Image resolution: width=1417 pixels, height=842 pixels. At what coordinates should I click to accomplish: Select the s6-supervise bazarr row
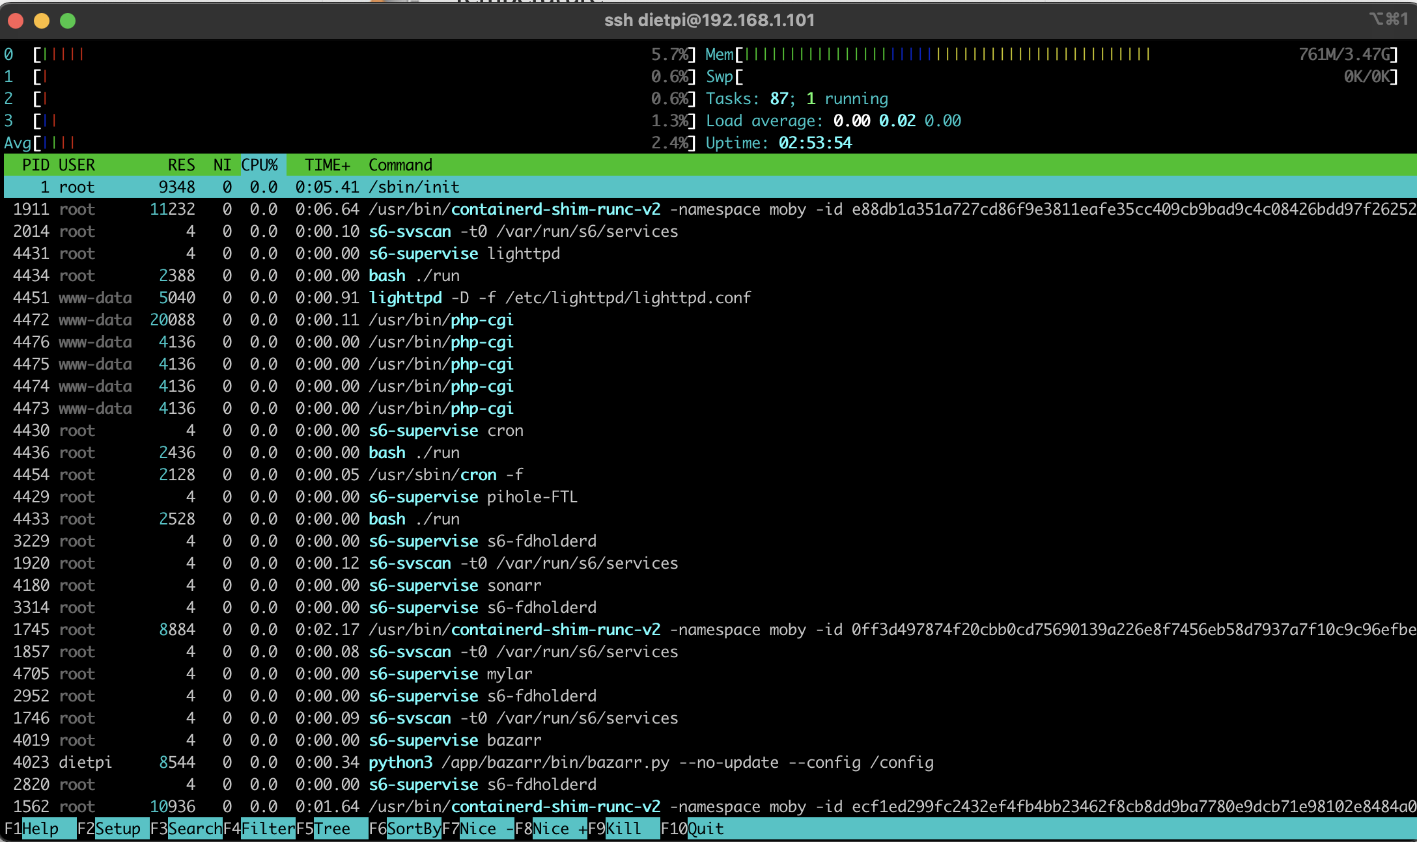tap(710, 740)
